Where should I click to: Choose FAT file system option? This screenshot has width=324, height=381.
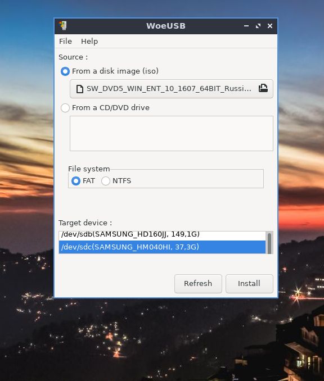coord(75,181)
